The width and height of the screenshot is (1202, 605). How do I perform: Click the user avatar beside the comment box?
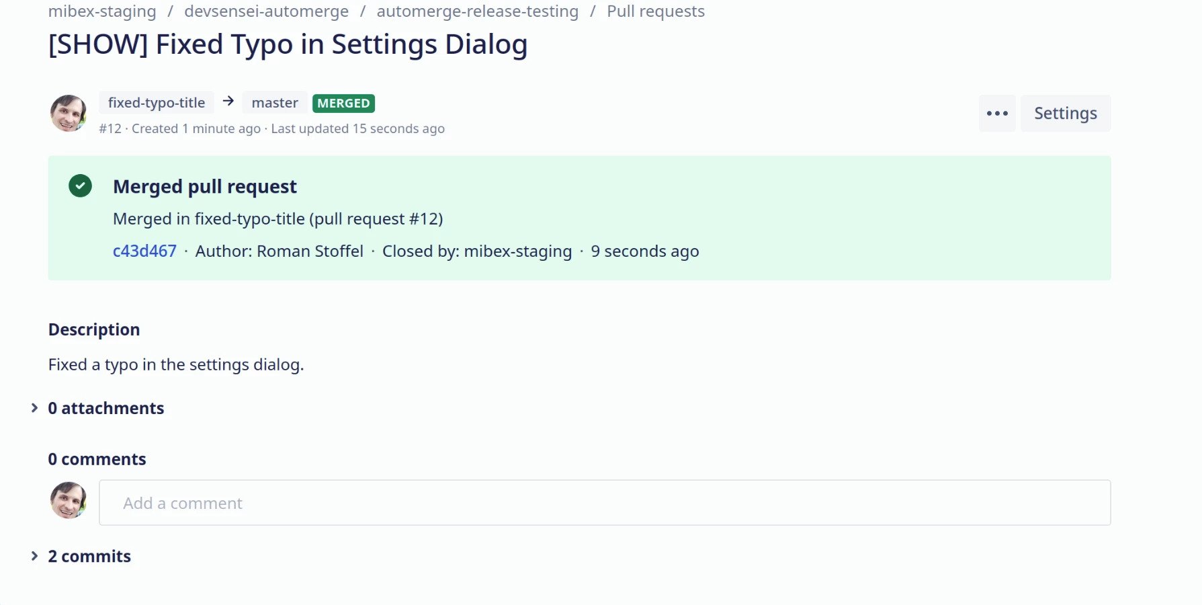coord(69,500)
